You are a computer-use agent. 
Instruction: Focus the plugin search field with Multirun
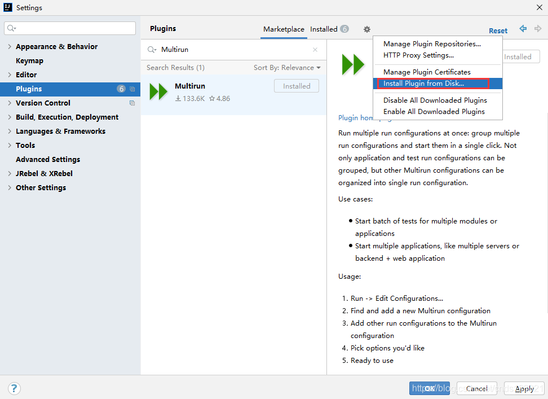(233, 50)
